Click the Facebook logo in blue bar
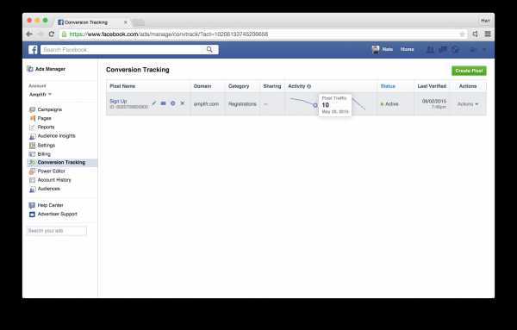The image size is (517, 330). (33, 49)
